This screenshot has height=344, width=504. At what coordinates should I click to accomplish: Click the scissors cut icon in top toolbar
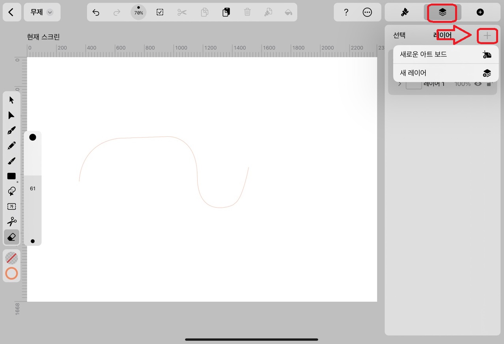click(182, 13)
